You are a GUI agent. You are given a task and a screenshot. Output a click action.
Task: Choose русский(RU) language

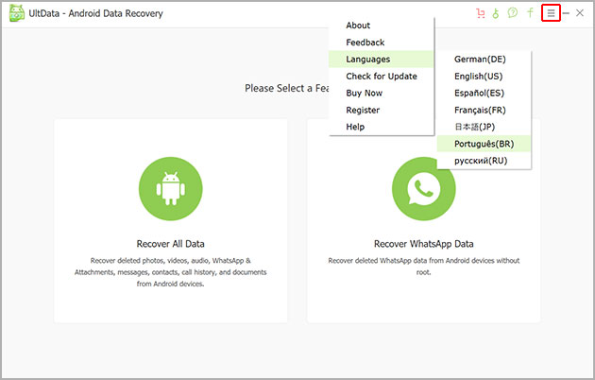pos(484,161)
